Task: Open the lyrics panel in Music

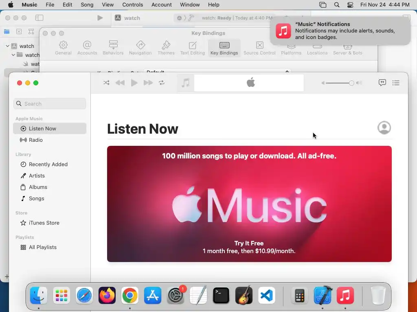Action: click(382, 82)
